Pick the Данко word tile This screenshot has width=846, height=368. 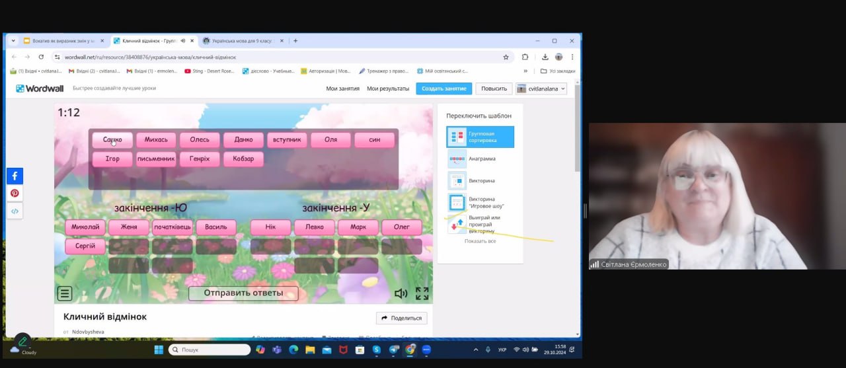[x=243, y=139]
